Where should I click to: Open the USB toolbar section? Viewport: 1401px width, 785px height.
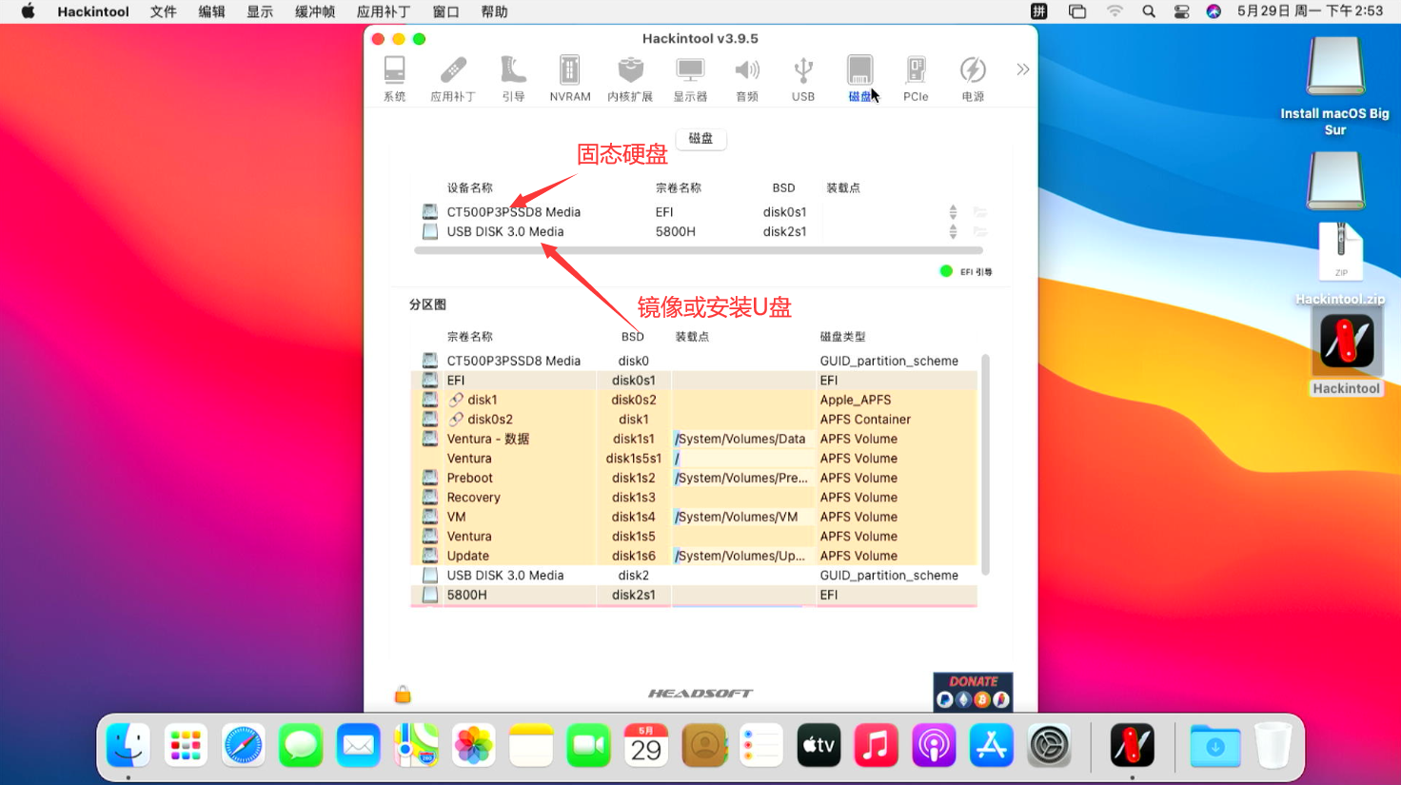coord(803,78)
